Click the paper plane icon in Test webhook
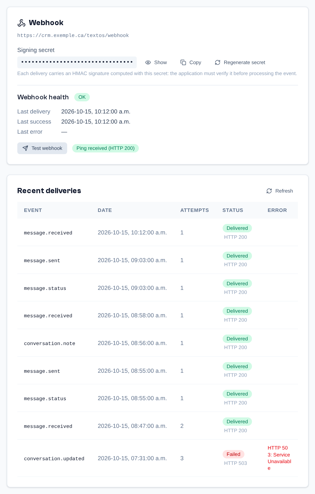Image resolution: width=315 pixels, height=494 pixels. point(25,148)
